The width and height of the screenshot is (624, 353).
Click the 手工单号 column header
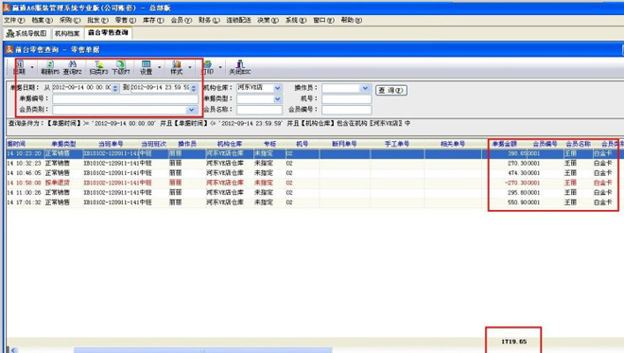pos(397,144)
